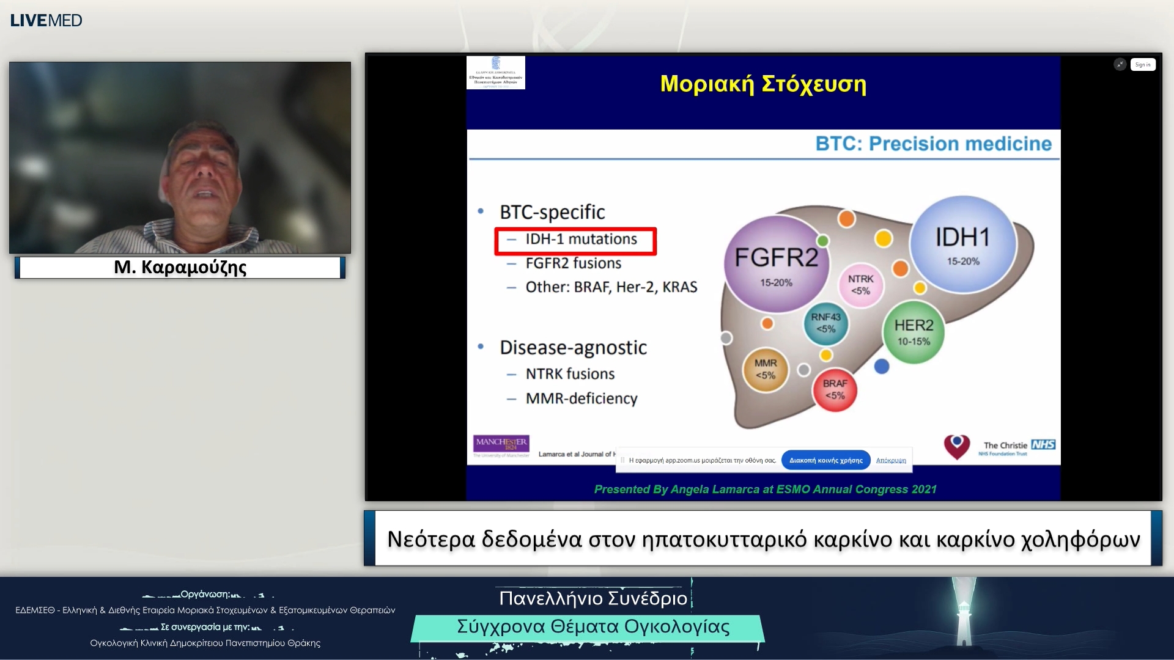Click the LIVEMED logo

coord(46,20)
